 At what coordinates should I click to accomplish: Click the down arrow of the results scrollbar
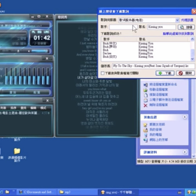[192, 59]
